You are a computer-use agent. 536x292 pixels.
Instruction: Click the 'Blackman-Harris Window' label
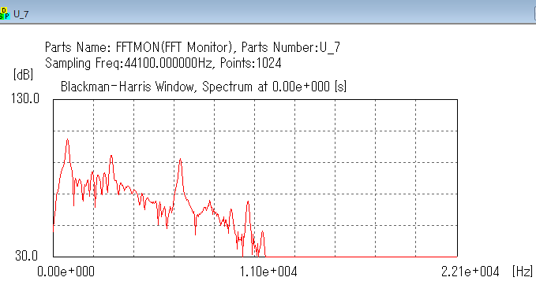point(129,87)
